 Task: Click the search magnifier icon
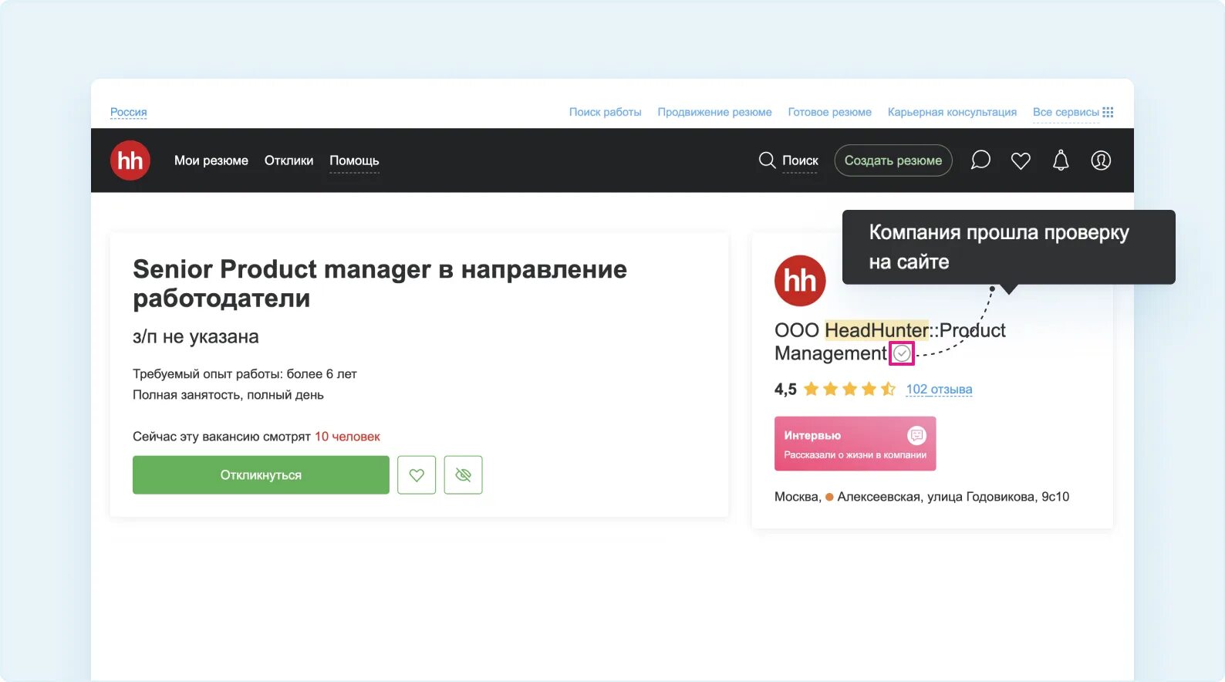[767, 160]
